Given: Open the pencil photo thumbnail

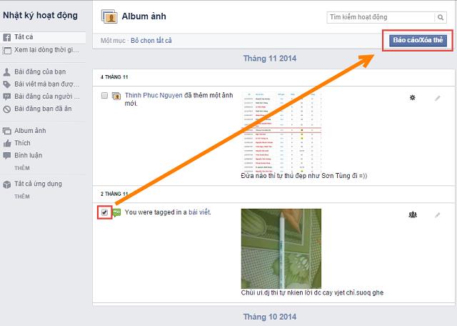Looking at the screenshot, I should (x=281, y=249).
